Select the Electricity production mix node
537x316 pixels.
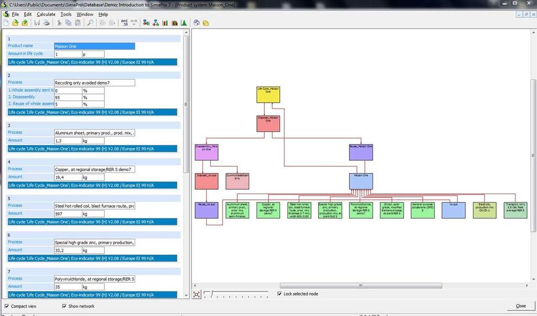[x=485, y=210]
